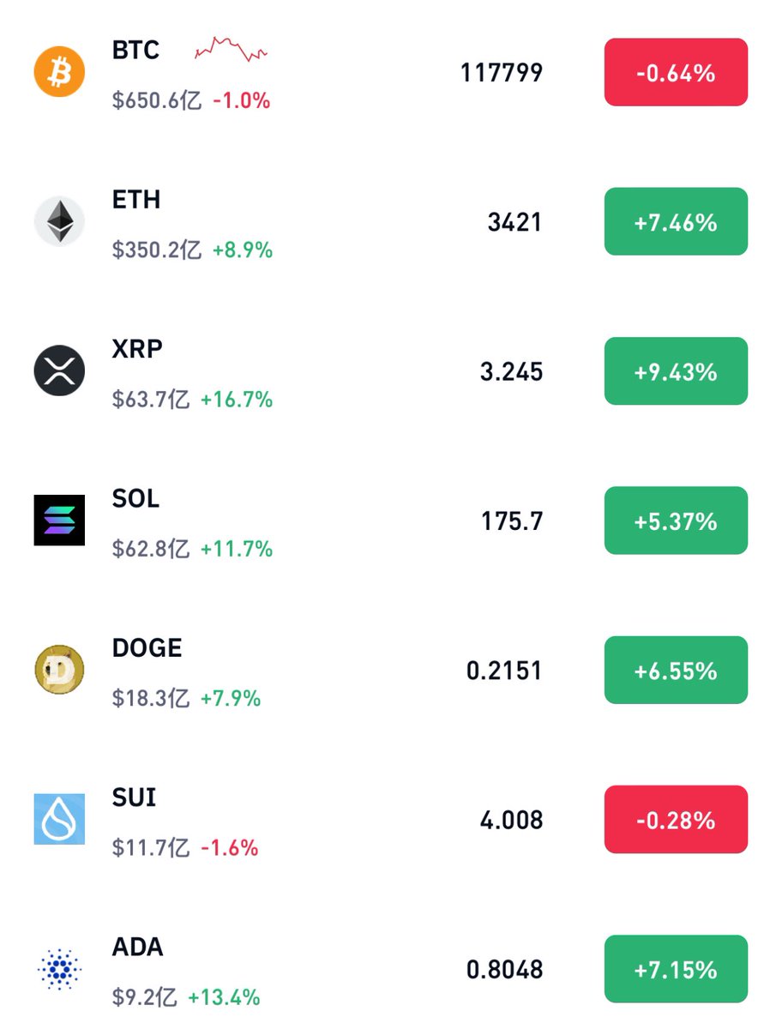Open BTC price 117799
This screenshot has width=782, height=1029.
click(502, 72)
